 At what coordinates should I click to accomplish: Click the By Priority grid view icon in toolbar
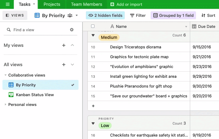37,15
